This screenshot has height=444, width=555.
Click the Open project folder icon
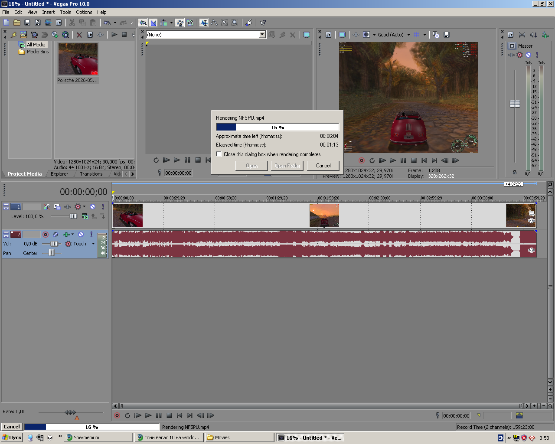pos(17,23)
